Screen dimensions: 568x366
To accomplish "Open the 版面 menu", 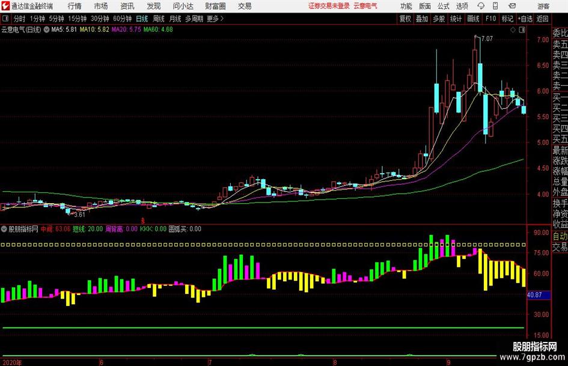I will pyautogui.click(x=424, y=6).
